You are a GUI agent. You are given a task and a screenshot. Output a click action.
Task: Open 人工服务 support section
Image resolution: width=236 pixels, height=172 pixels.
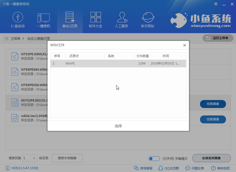coord(121,20)
